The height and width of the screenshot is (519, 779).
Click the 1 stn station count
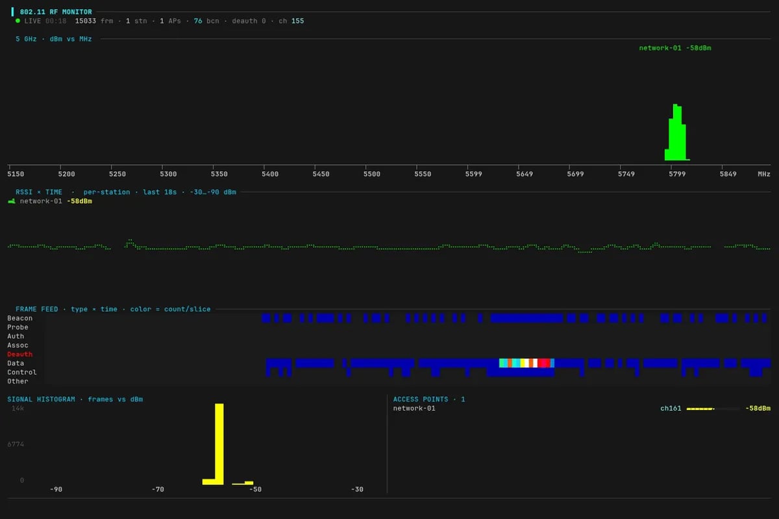click(x=136, y=21)
